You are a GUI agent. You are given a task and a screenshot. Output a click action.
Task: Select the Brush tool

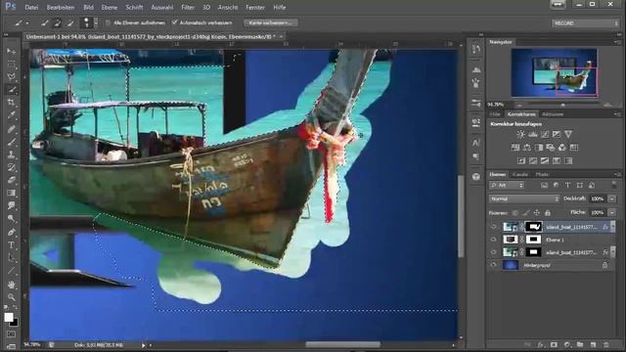pos(11,141)
